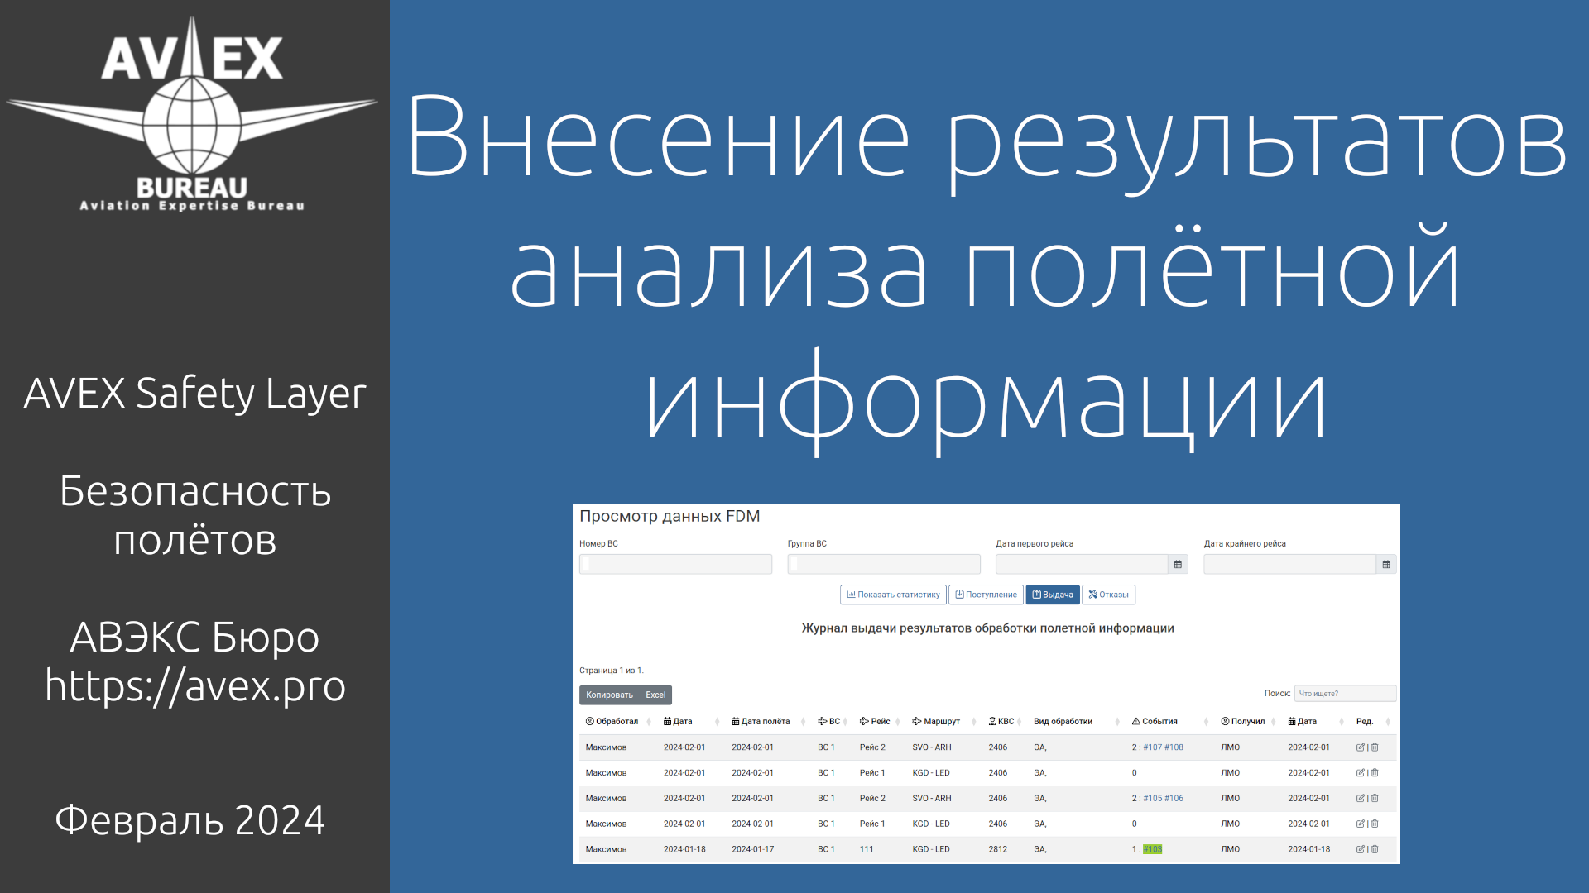
Task: Click the Поиск search field
Action: (1344, 694)
